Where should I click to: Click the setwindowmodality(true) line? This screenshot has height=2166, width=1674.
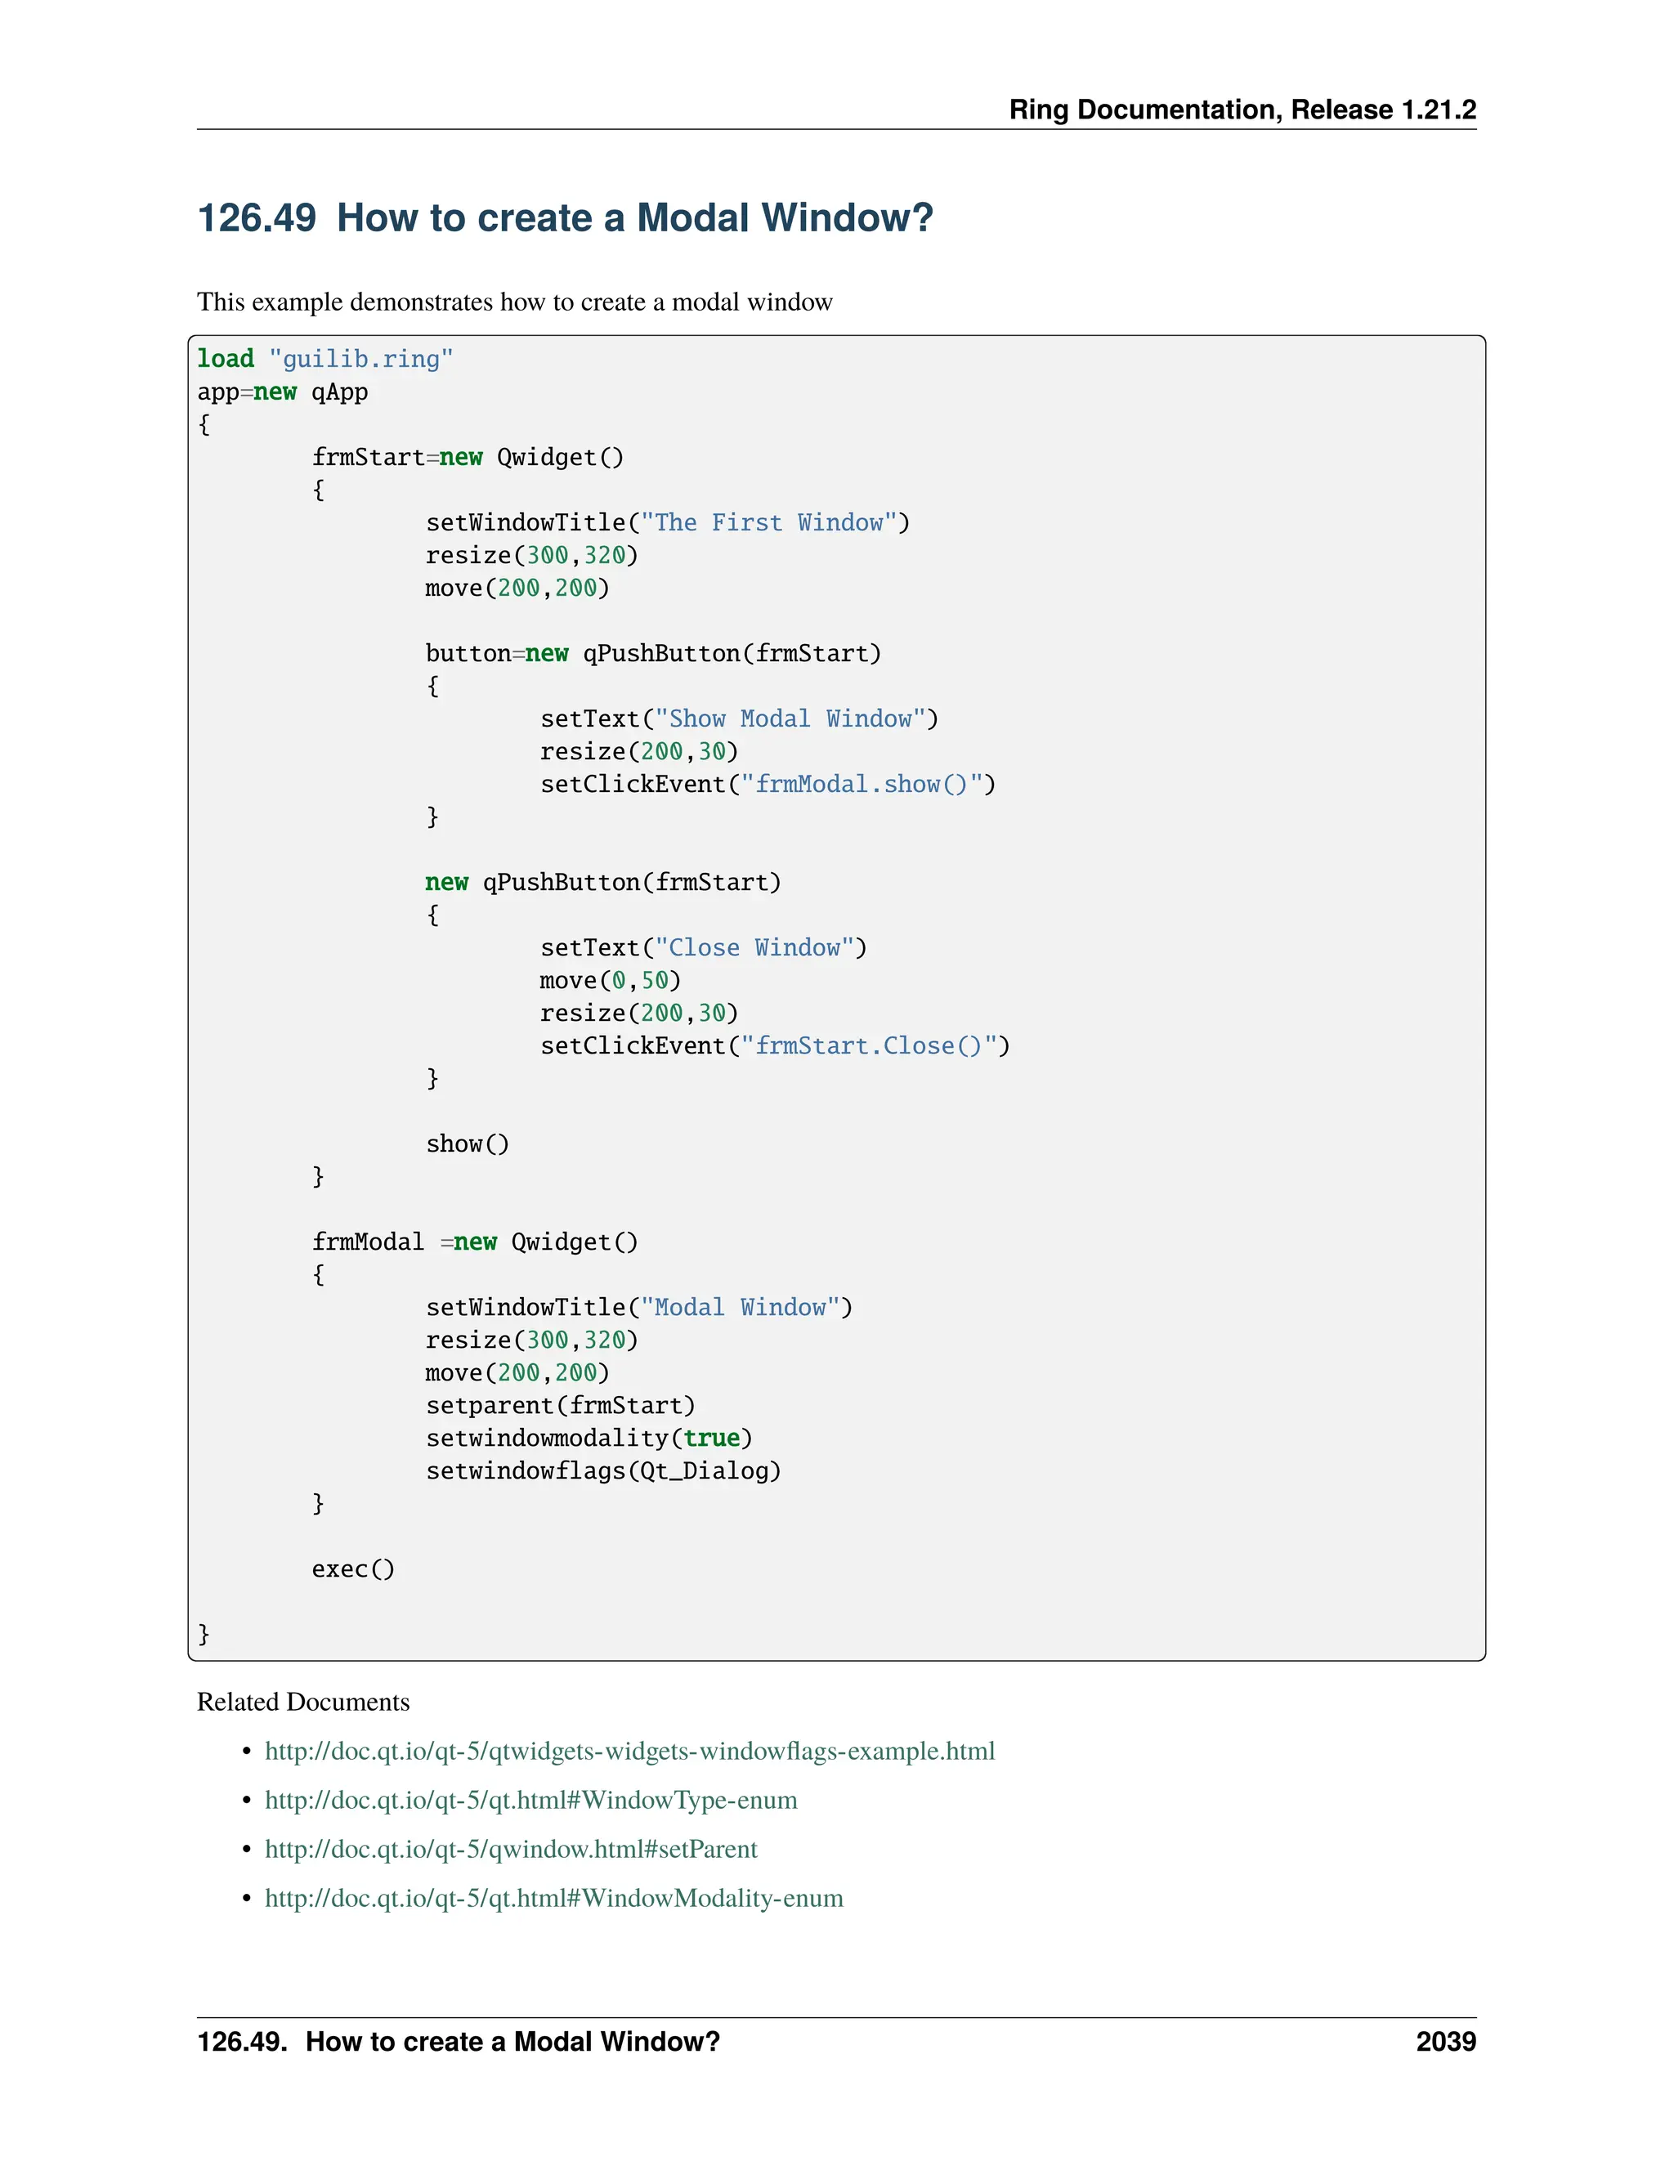pyautogui.click(x=588, y=1439)
